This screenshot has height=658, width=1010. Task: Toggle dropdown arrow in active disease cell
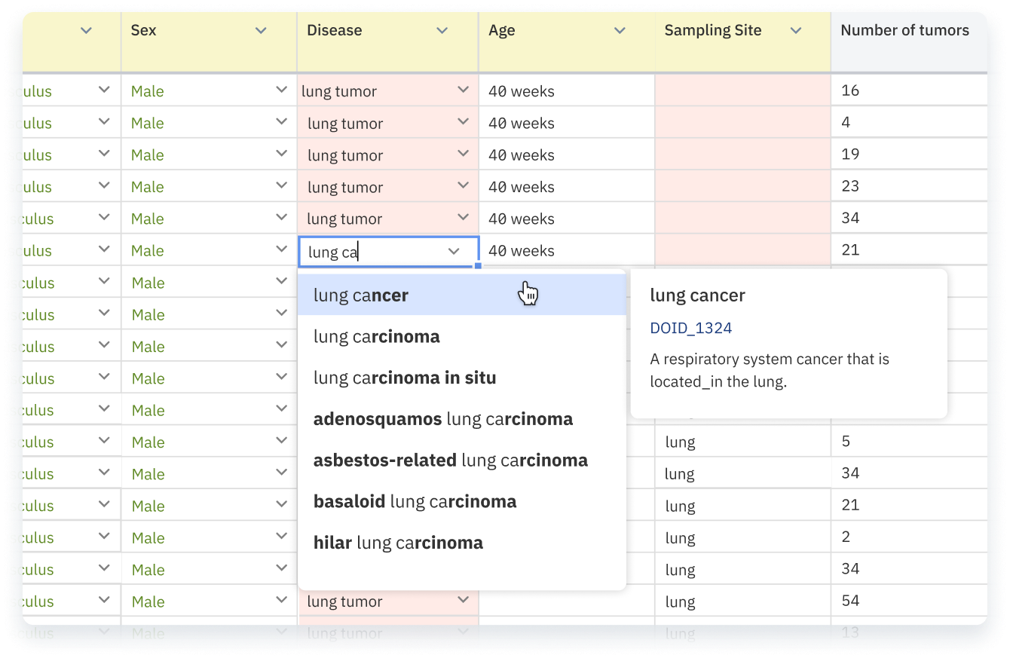click(454, 252)
